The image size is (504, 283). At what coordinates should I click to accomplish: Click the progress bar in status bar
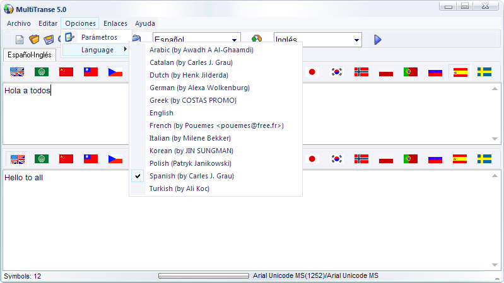[204, 276]
